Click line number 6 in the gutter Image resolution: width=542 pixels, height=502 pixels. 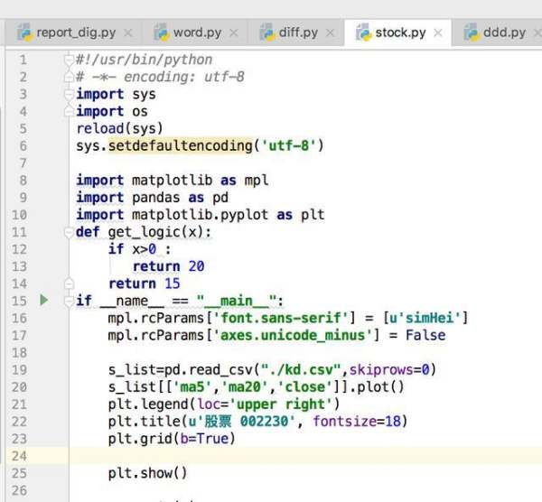pos(23,145)
